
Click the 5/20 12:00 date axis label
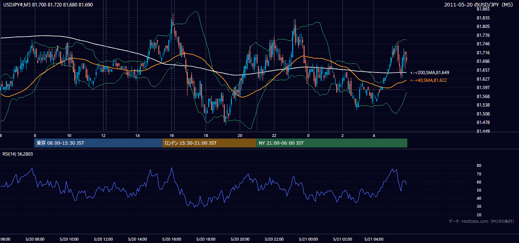(103, 239)
